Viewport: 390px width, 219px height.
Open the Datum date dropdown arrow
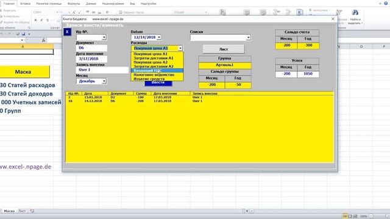pos(159,38)
